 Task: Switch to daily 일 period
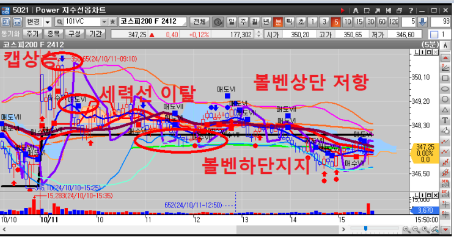[232, 22]
